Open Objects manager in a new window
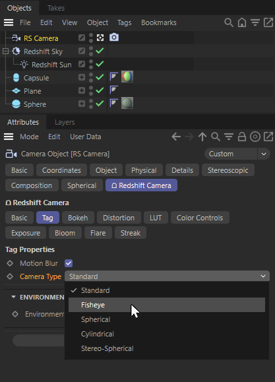 tap(268, 22)
